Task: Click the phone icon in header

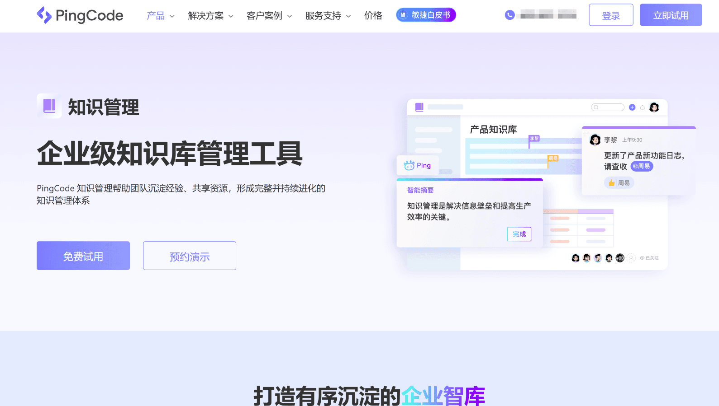Action: [509, 15]
